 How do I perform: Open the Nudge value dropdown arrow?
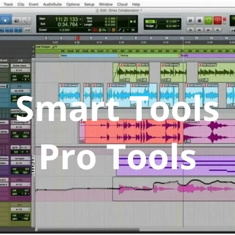coord(178,26)
